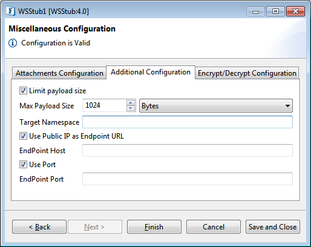The width and height of the screenshot is (311, 247).
Task: Close the WSStub1 dialog with the X
Action: pos(295,12)
